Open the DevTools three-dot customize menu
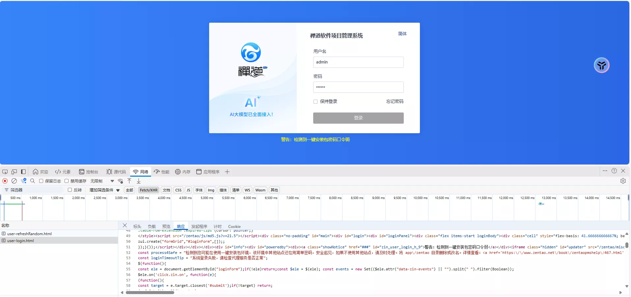 605,171
